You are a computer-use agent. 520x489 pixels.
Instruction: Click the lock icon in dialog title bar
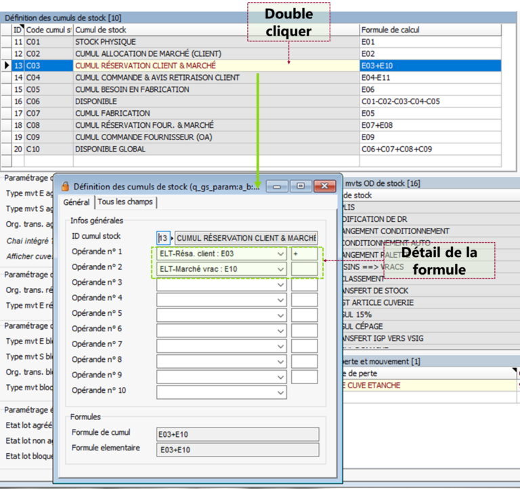point(66,186)
